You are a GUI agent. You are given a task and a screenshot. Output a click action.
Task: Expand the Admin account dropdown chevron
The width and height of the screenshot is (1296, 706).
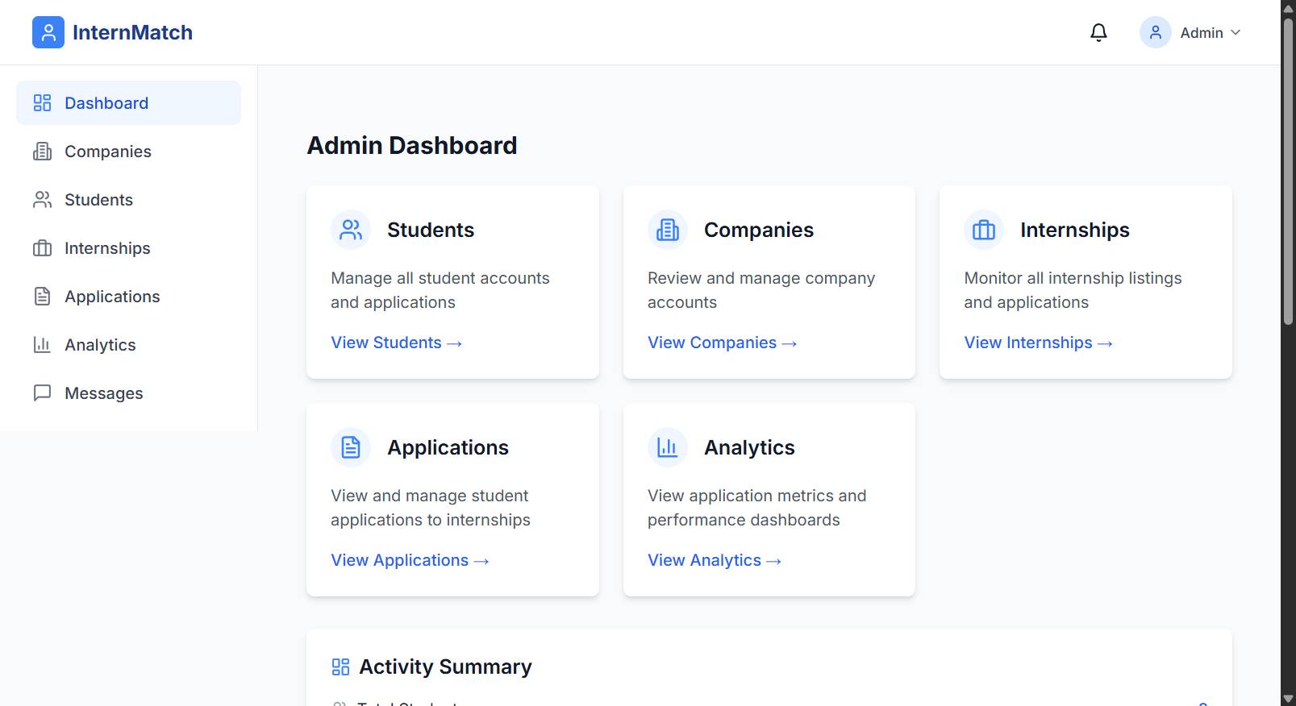coord(1236,32)
